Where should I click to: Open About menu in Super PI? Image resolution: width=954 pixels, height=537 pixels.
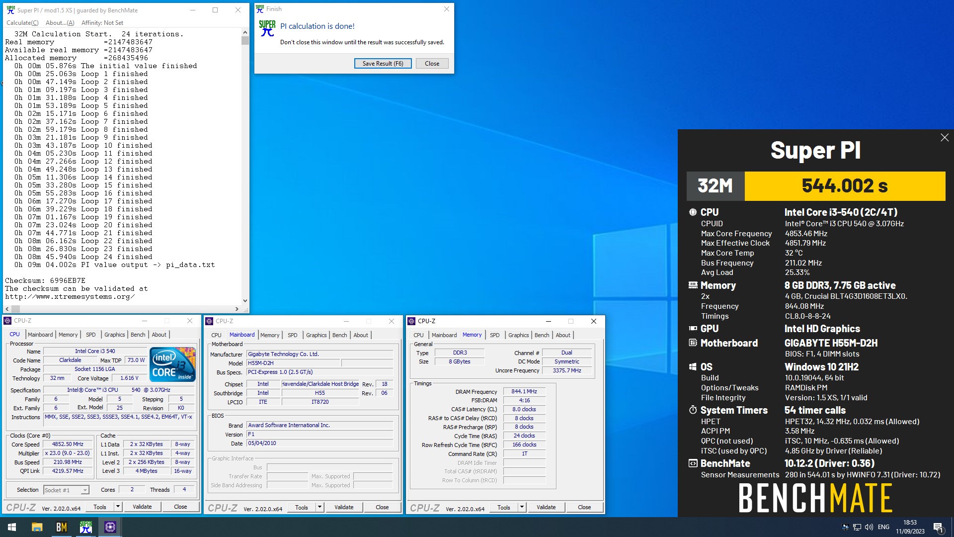click(60, 23)
